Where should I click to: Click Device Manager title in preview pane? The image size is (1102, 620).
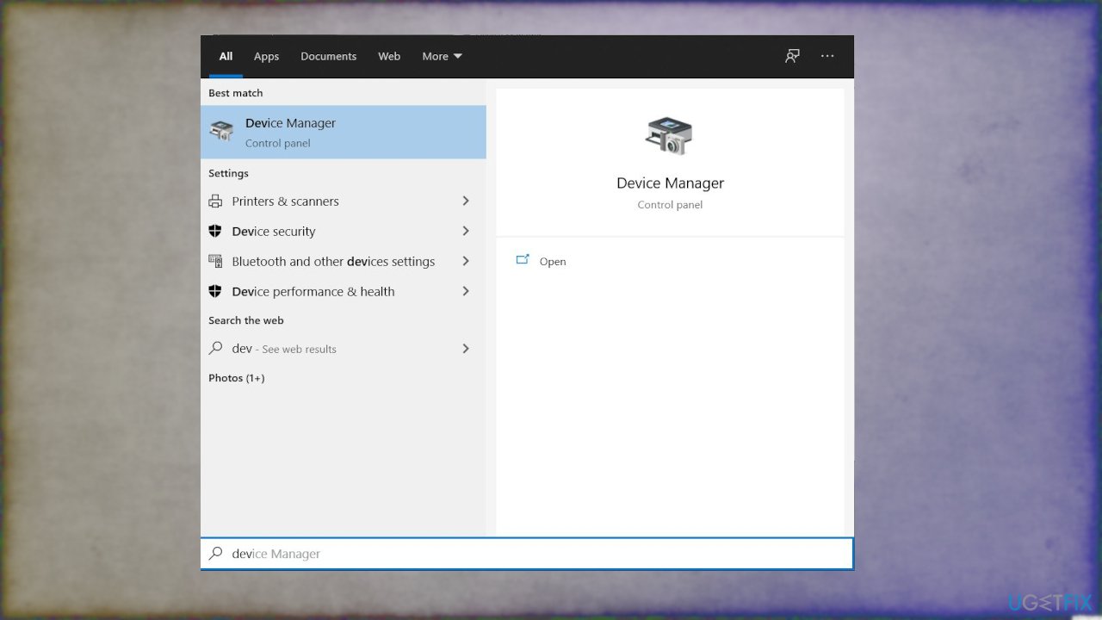(x=670, y=183)
